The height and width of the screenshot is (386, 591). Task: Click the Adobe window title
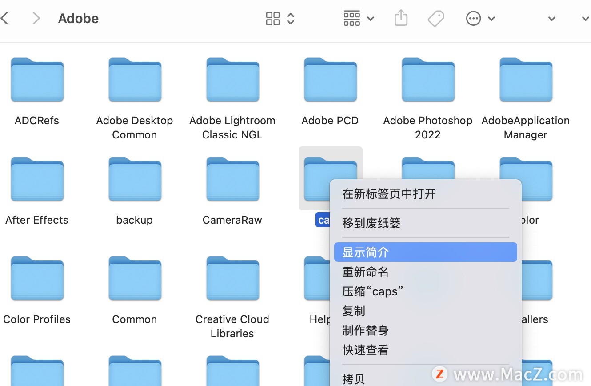(x=79, y=19)
